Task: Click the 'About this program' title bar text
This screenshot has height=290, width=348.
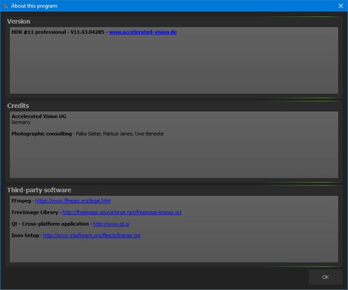Action: click(34, 6)
